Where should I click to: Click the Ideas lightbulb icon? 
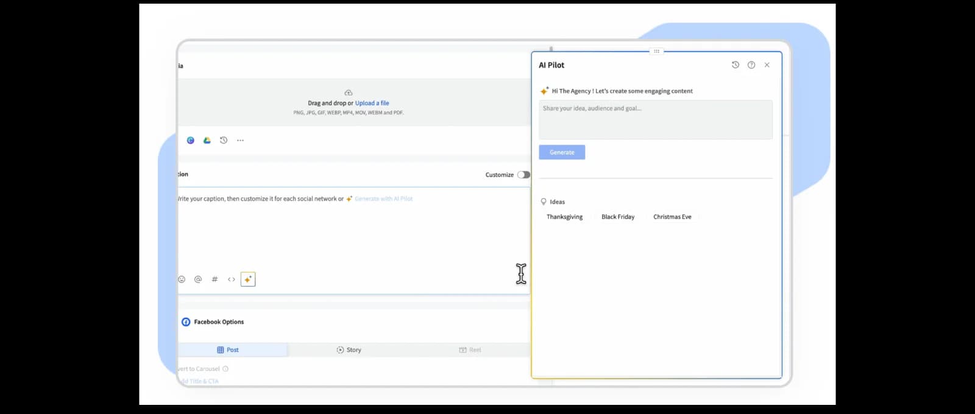coord(544,202)
